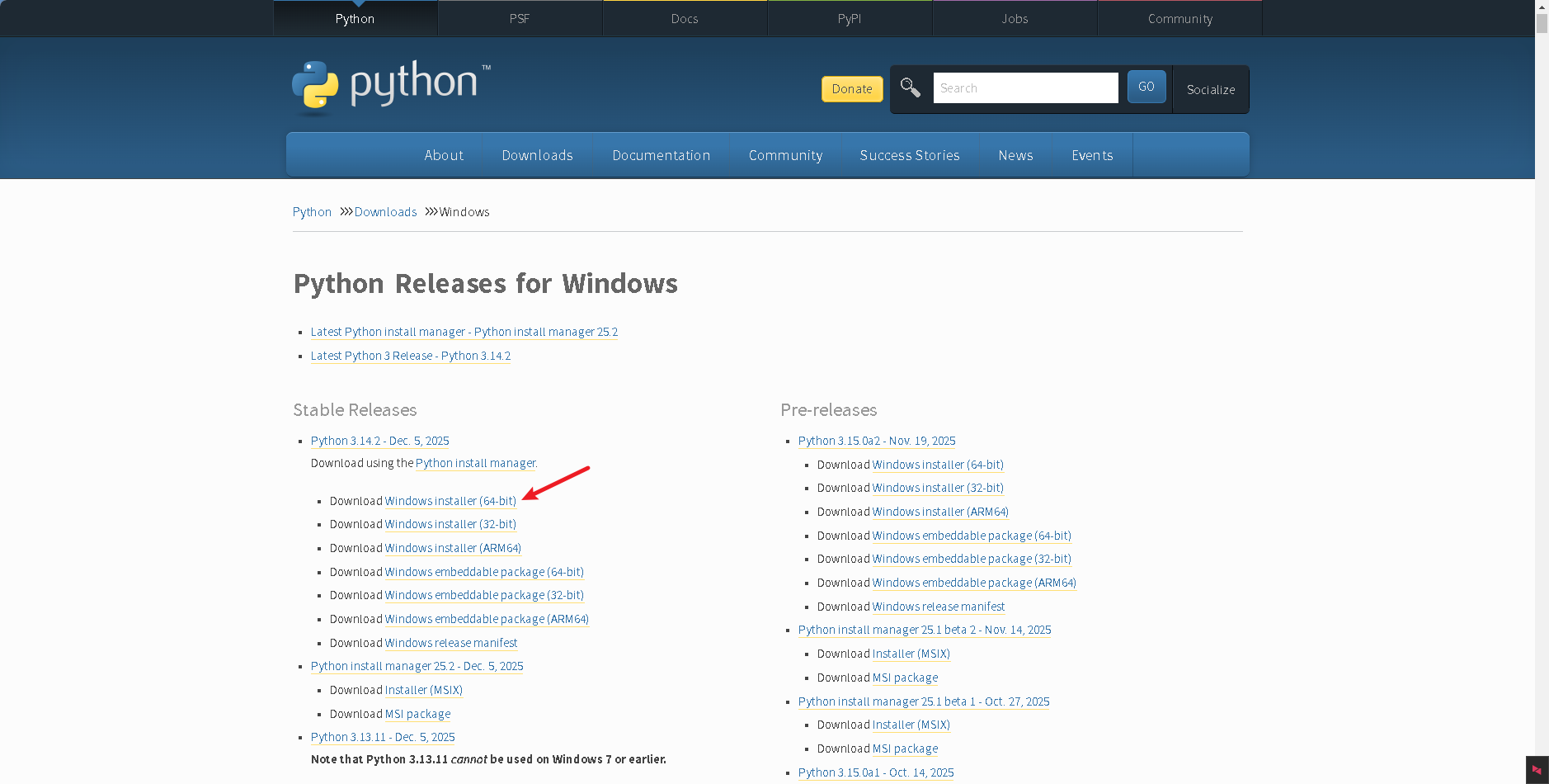
Task: Download the Windows installer (64-bit) for Python 3.14.2
Action: pos(450,501)
